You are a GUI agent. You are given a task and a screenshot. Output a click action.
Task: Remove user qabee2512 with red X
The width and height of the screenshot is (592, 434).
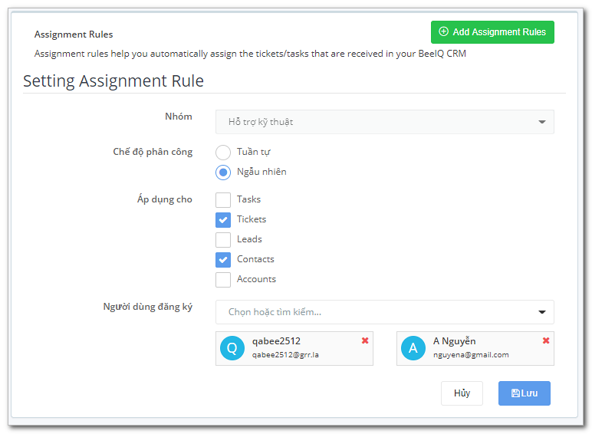pos(365,340)
